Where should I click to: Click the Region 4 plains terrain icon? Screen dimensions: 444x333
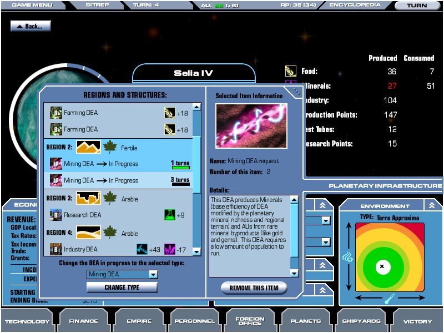(x=88, y=233)
